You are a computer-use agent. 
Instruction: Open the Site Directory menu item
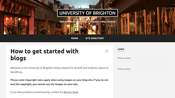click(x=95, y=38)
